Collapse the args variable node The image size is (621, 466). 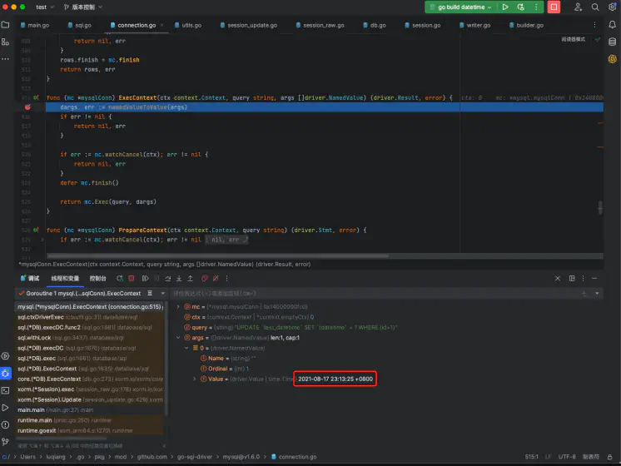178,338
